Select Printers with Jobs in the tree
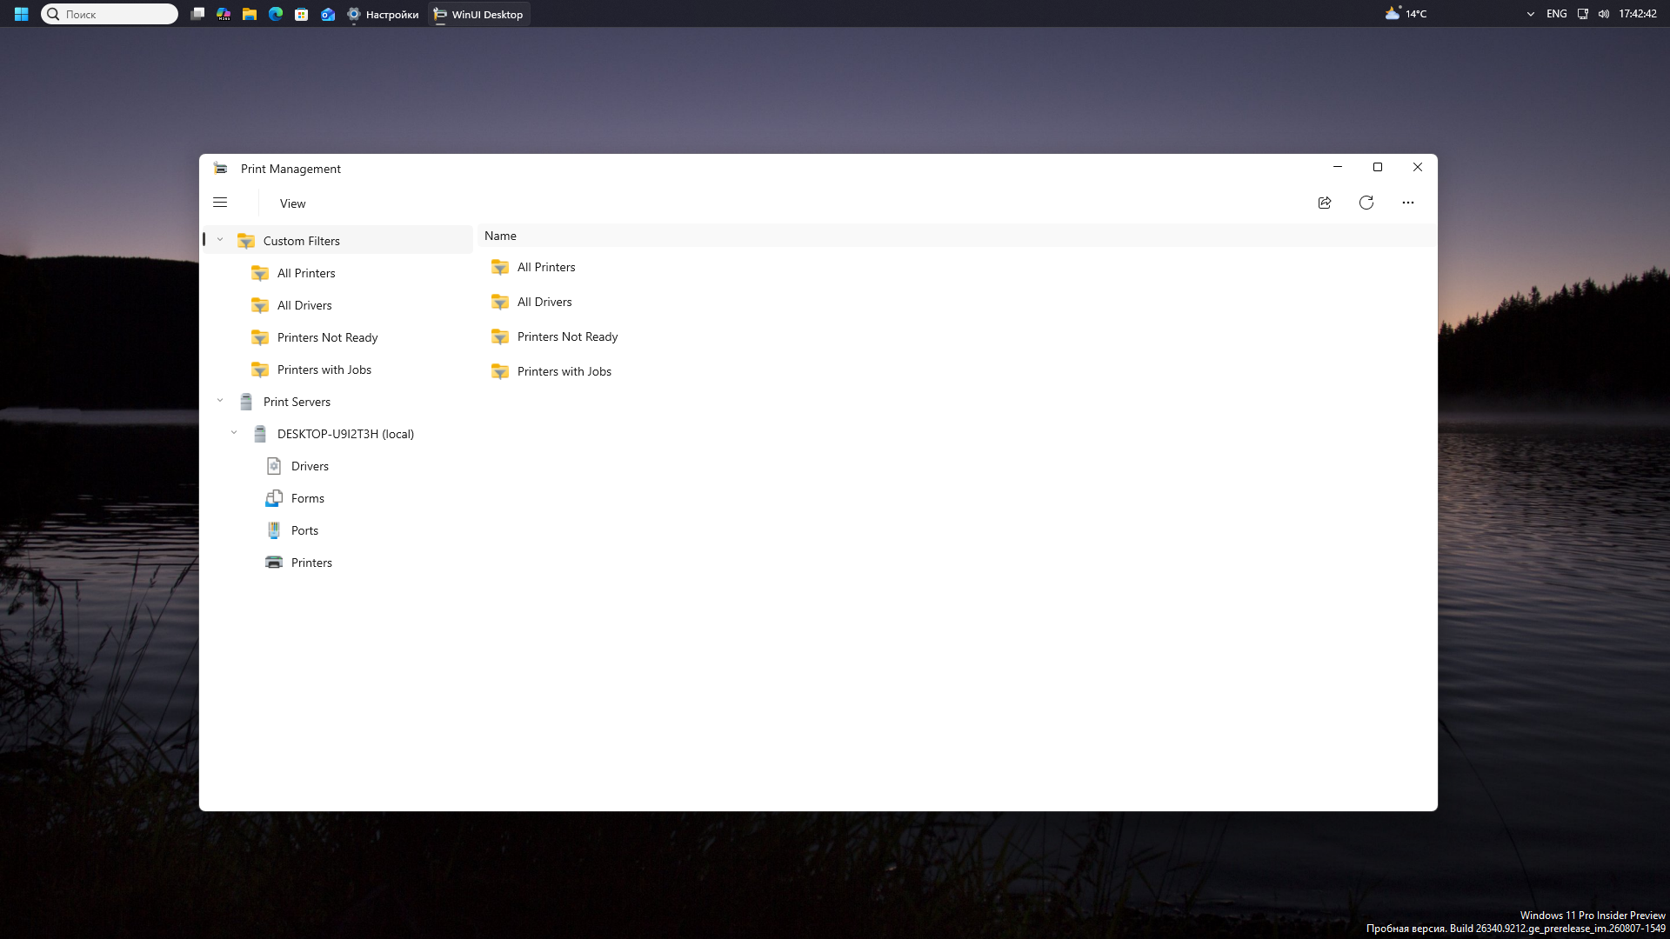The width and height of the screenshot is (1670, 939). tap(339, 370)
